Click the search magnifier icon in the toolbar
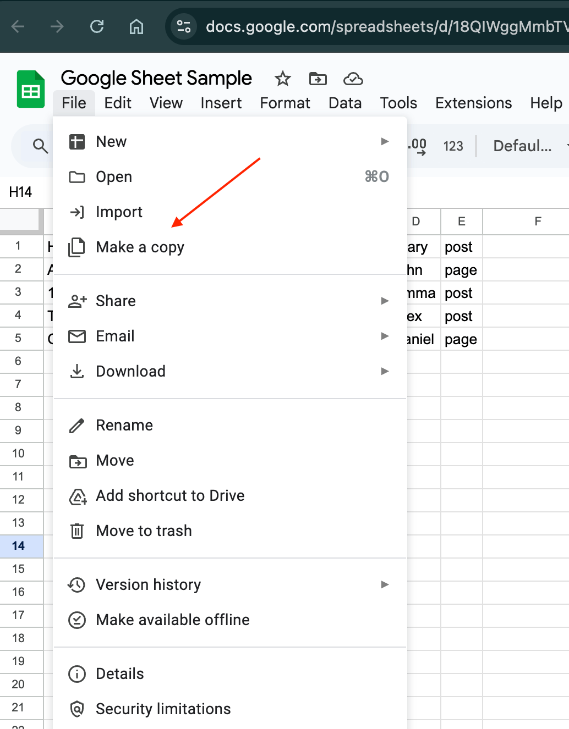The image size is (569, 729). (x=40, y=146)
